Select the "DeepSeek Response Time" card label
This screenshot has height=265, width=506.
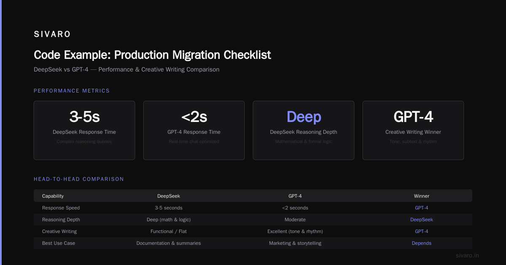(x=84, y=132)
